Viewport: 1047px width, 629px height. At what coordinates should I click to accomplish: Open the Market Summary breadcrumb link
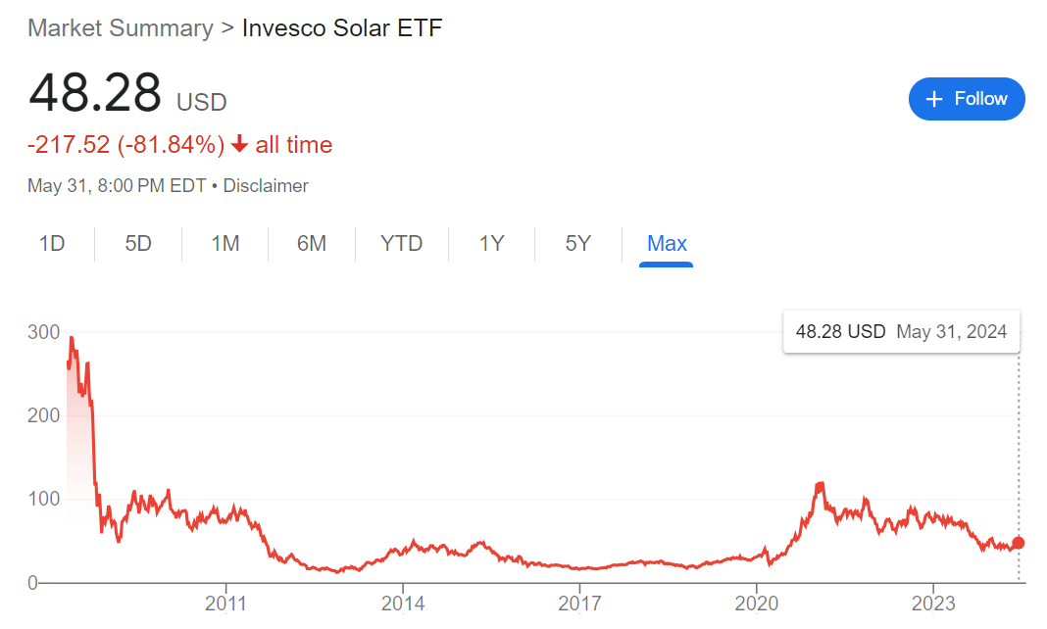pyautogui.click(x=121, y=27)
